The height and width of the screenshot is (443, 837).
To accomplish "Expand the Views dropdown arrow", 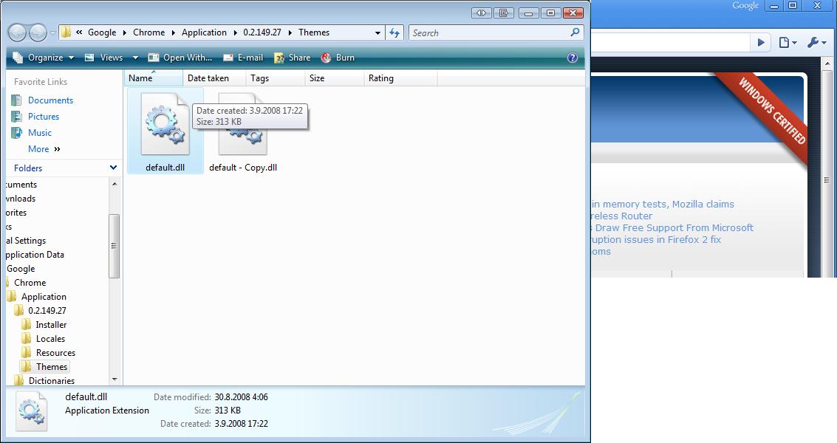I will [x=135, y=58].
